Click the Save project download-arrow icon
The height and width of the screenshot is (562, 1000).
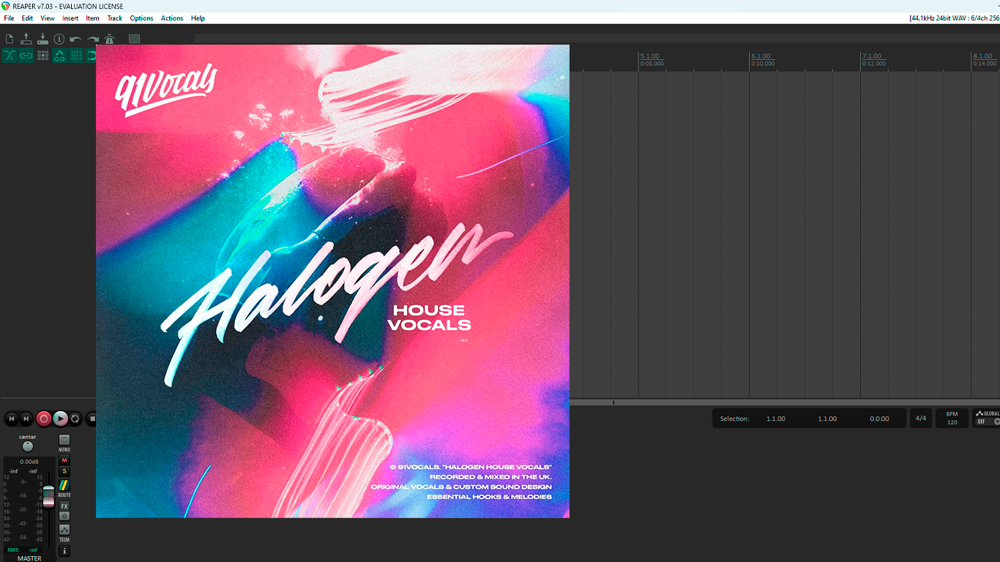pos(42,39)
